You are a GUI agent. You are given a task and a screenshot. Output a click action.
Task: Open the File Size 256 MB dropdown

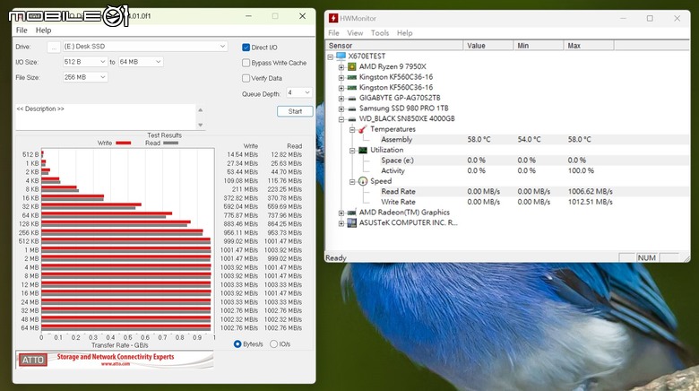(85, 77)
